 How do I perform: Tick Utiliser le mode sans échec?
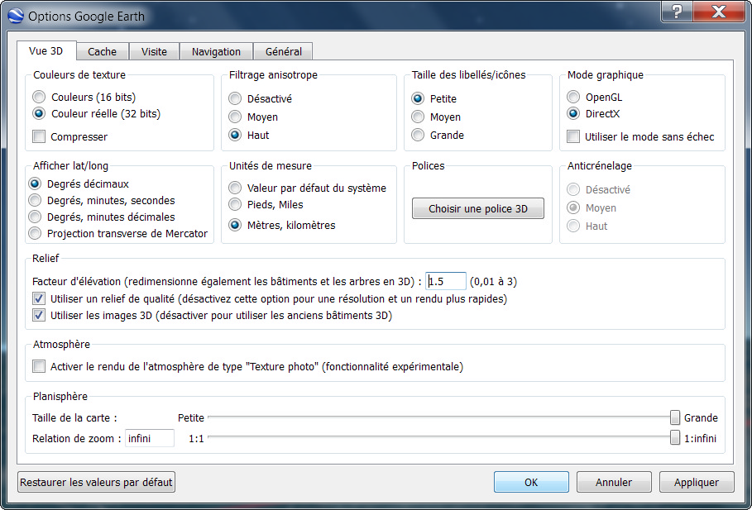click(x=573, y=136)
